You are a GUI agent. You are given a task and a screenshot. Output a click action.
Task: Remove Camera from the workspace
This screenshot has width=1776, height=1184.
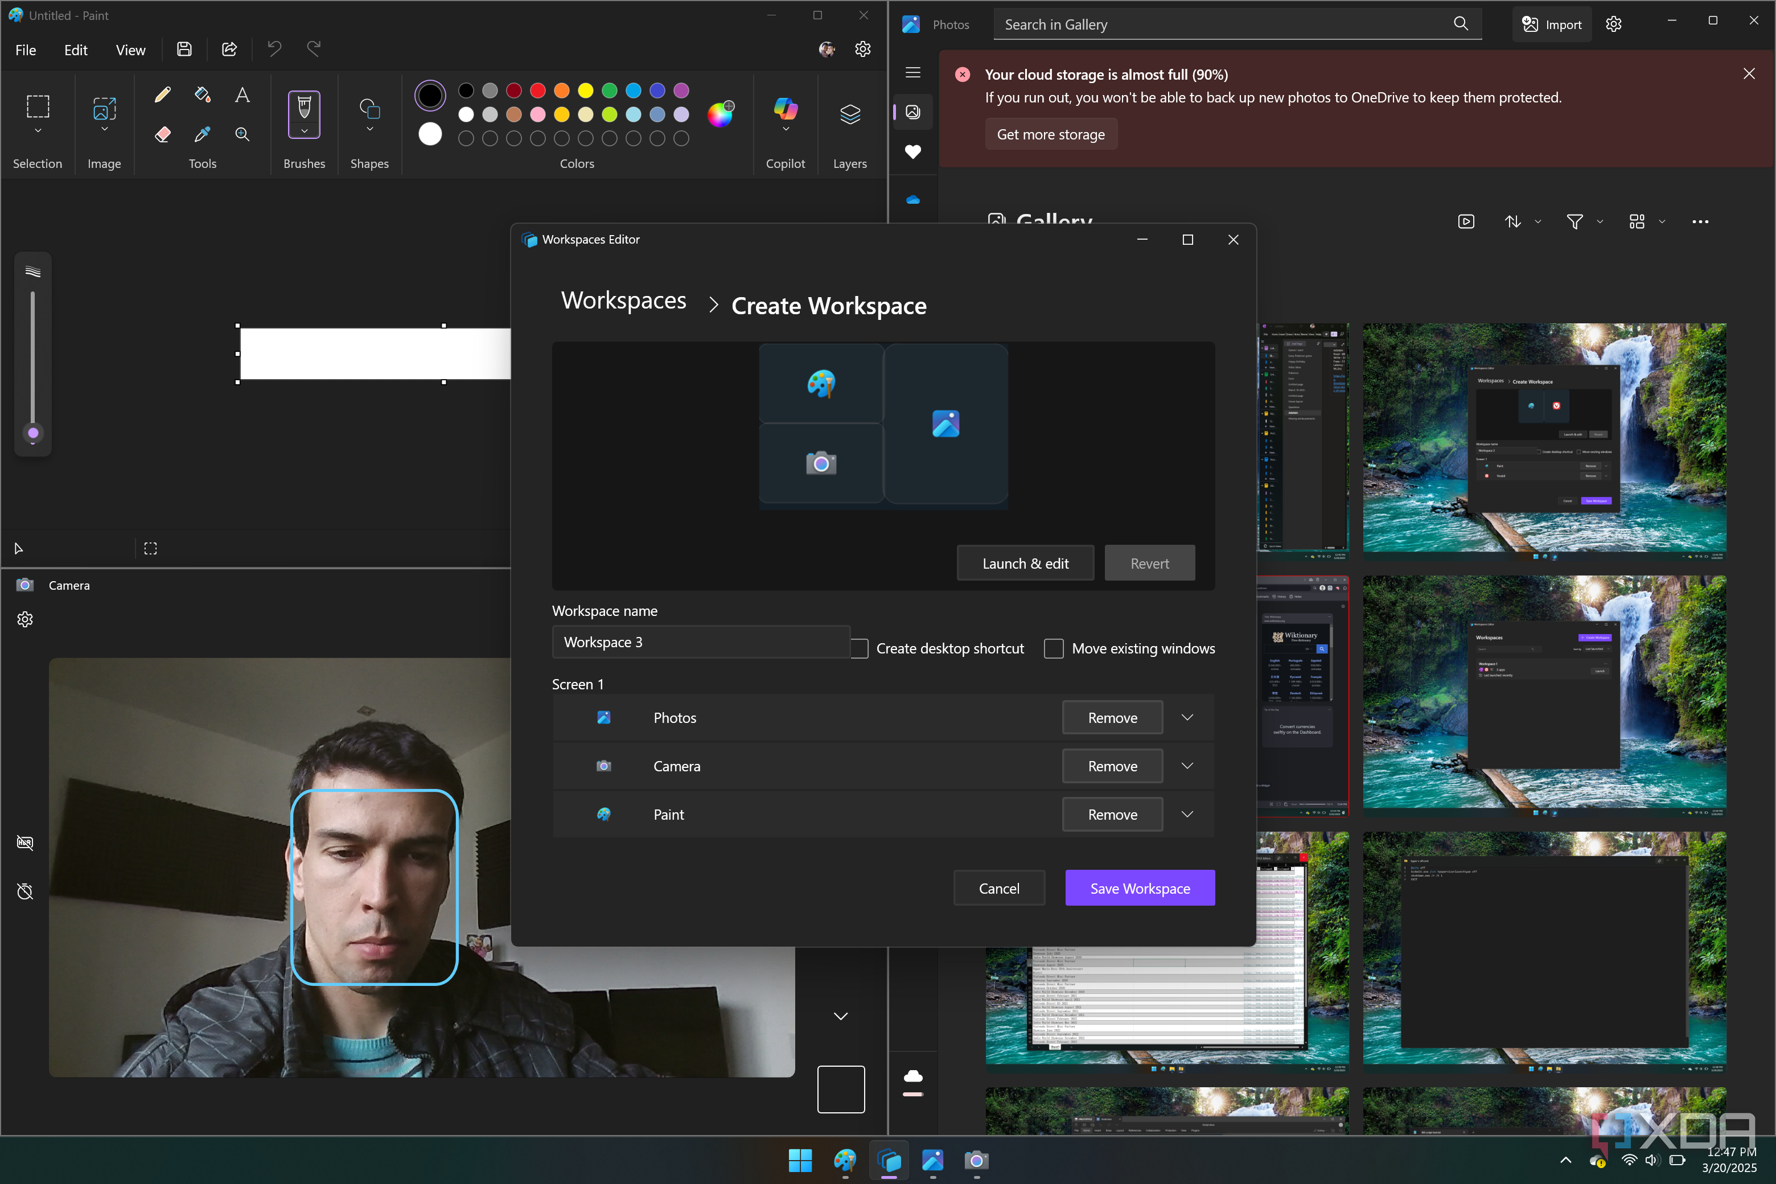1112,766
